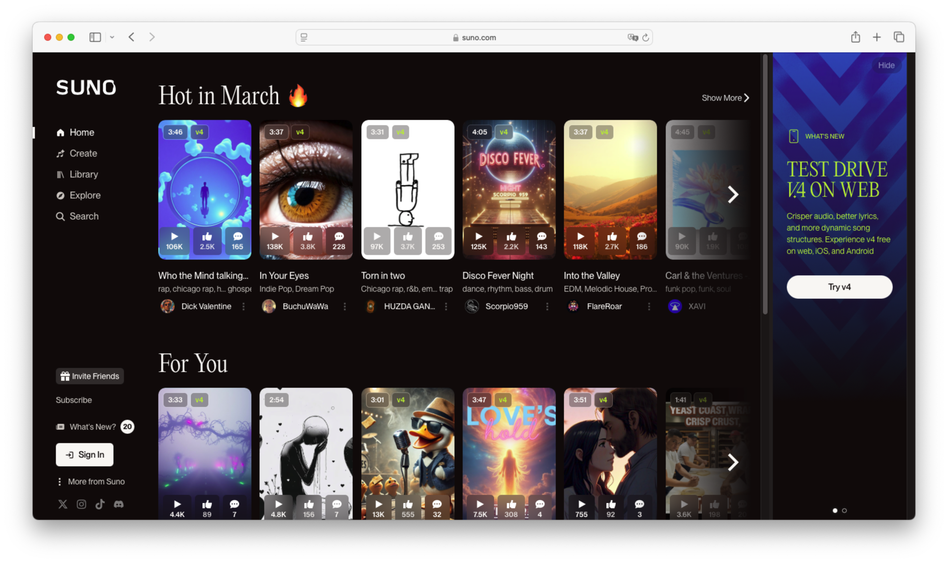Play the song In Your Eyes
This screenshot has width=948, height=563.
tap(275, 241)
